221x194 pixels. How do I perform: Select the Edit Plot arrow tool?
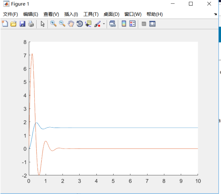point(43,24)
